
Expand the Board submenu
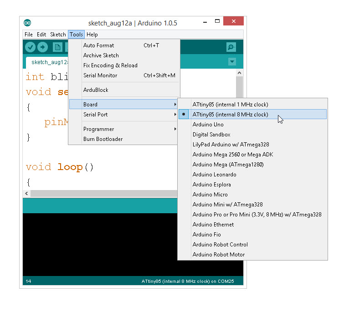point(123,104)
